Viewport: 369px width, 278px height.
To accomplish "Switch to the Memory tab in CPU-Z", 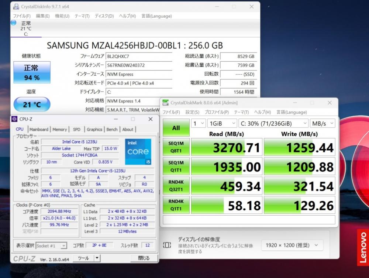I will click(x=59, y=129).
